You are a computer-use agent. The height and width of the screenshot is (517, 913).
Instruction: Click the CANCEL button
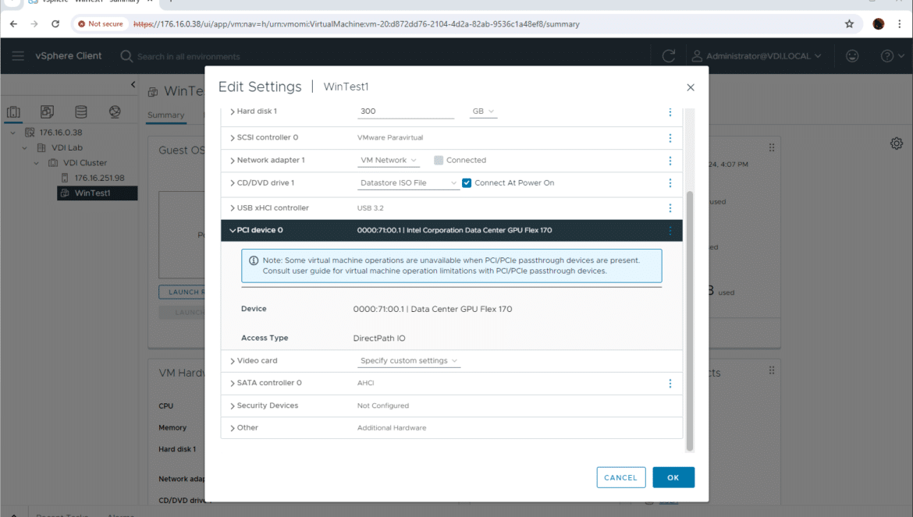coord(620,477)
